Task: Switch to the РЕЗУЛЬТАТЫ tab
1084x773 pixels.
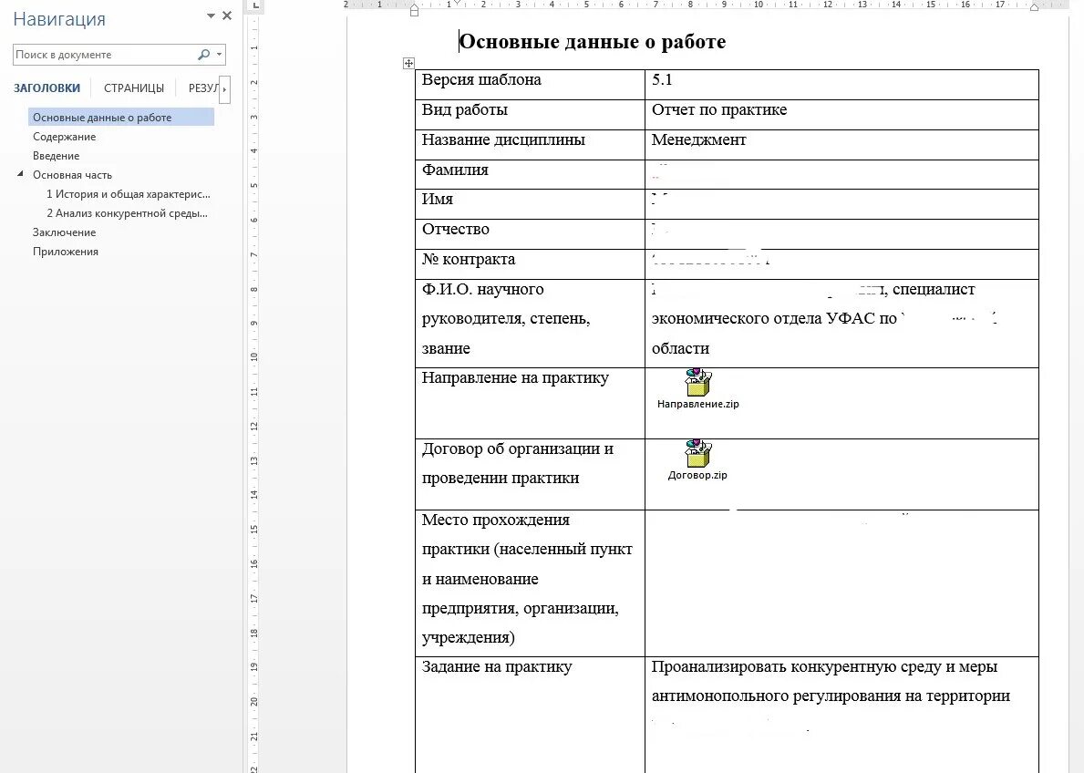Action: tap(202, 88)
